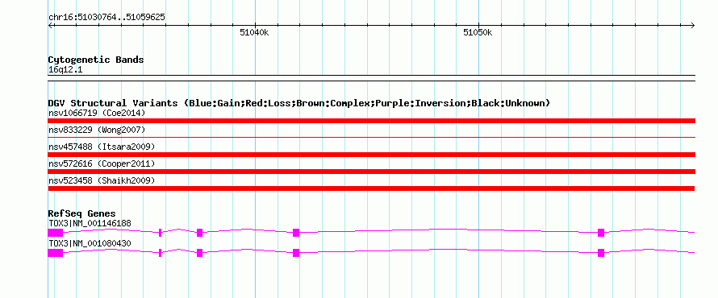
Task: Open the nsv523458 (Shaikh2009) variant label
Action: [x=102, y=180]
